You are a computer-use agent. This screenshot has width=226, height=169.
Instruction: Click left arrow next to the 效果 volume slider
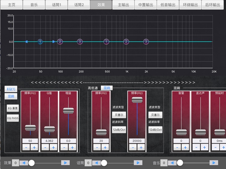tap(24, 163)
